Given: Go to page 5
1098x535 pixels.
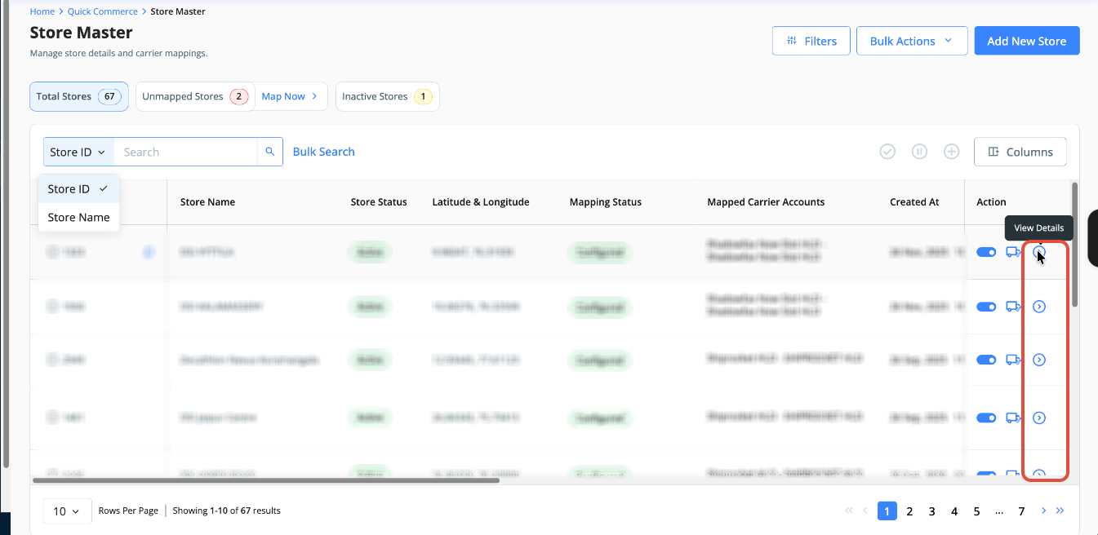Looking at the screenshot, I should point(976,511).
